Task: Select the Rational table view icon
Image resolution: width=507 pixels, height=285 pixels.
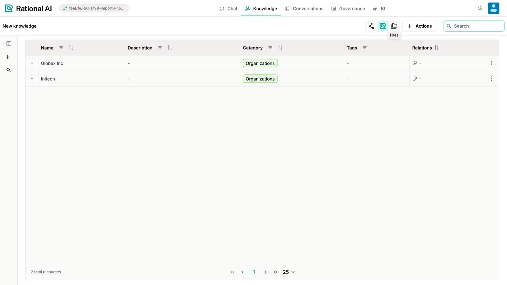Action: pos(383,26)
